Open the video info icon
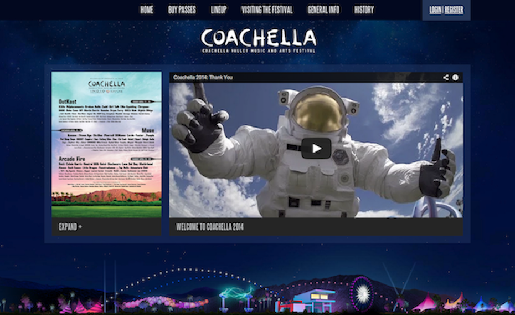Screen dimensions: 515x315 pyautogui.click(x=455, y=77)
